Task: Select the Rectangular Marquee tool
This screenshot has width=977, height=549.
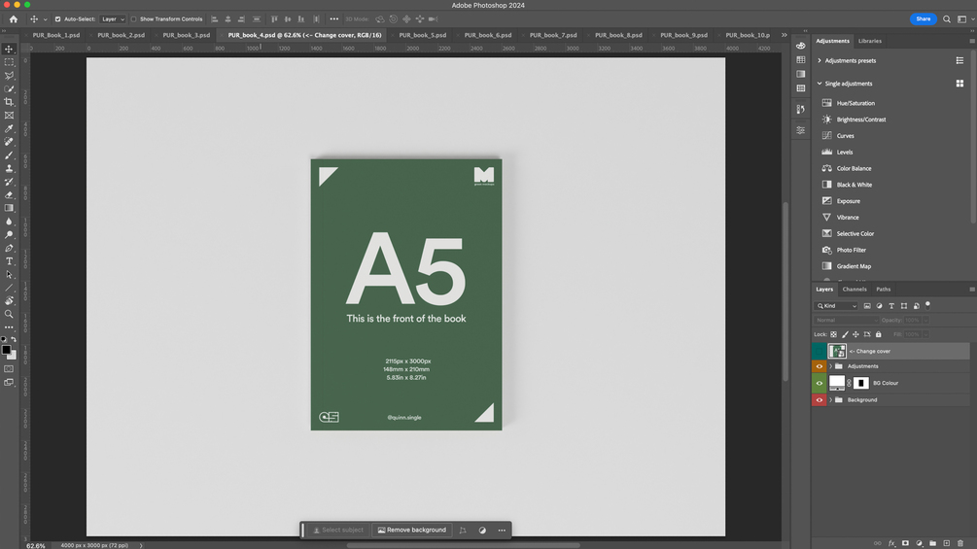Action: [9, 62]
